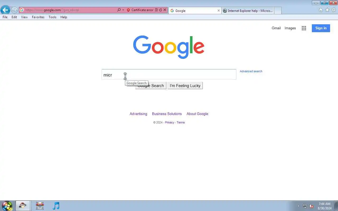The image size is (338, 211).
Task: Open the muted volume tray icon
Action: pyautogui.click(x=311, y=206)
